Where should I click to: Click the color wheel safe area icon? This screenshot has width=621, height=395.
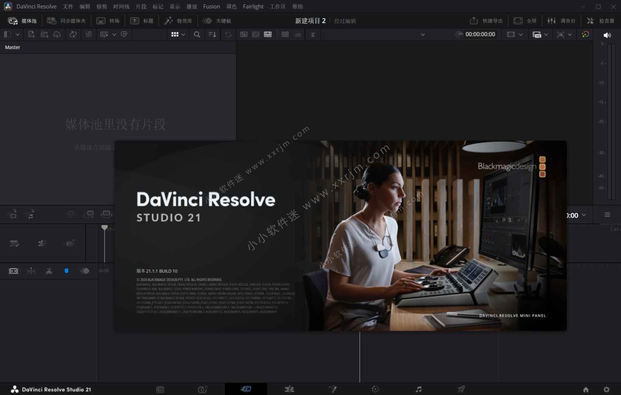[585, 35]
